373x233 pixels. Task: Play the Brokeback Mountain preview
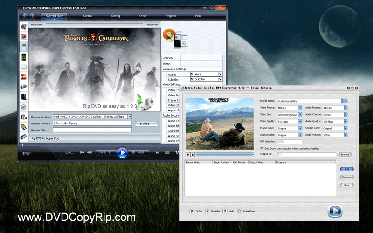click(188, 155)
